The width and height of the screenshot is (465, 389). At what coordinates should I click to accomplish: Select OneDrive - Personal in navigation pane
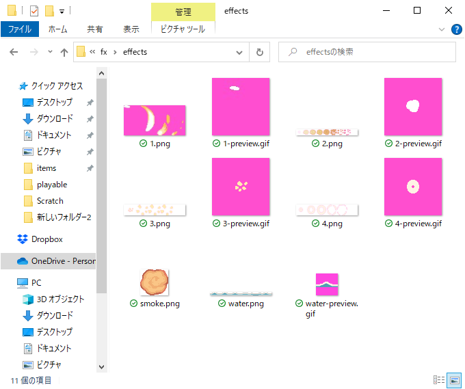tap(49, 261)
